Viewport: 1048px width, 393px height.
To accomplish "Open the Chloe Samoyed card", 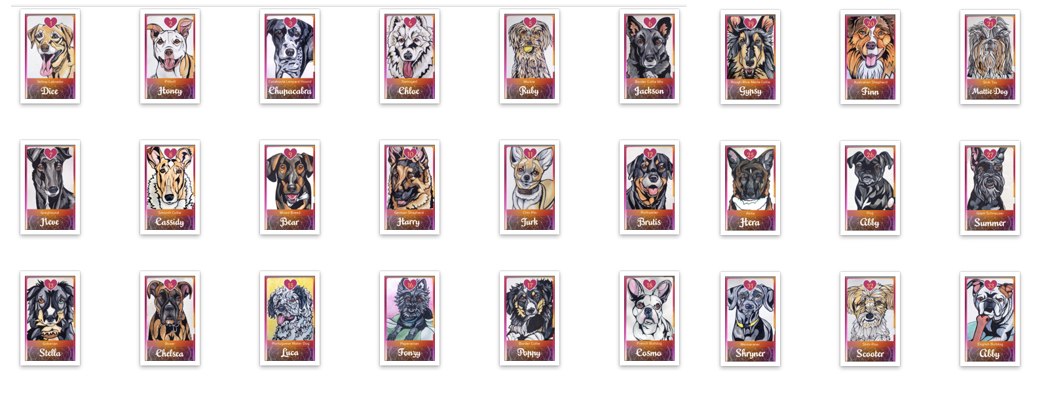I will click(409, 56).
